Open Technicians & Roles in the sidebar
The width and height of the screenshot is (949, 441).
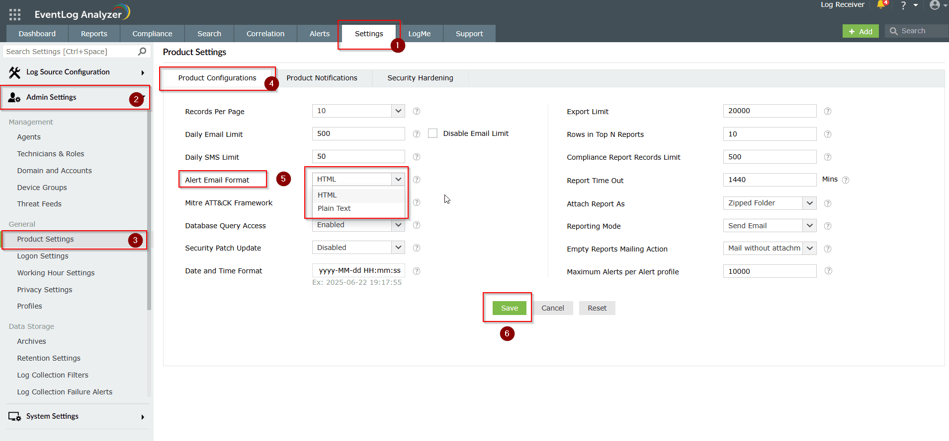51,154
